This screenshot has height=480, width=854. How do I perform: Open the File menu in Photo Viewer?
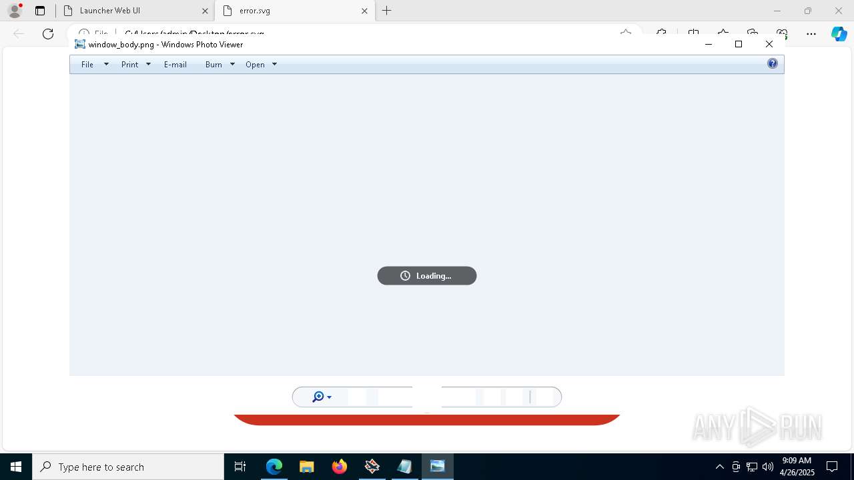pos(87,65)
